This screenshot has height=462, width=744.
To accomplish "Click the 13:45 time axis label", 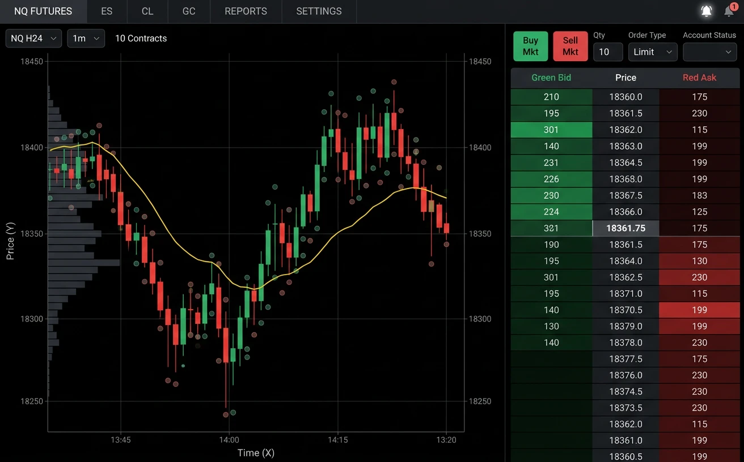I will (121, 440).
